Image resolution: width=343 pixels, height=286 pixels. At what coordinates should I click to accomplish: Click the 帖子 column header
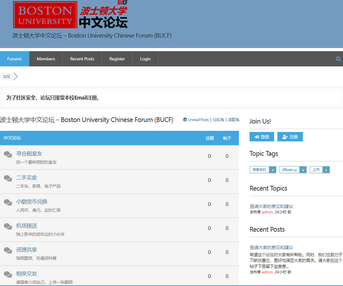point(227,138)
